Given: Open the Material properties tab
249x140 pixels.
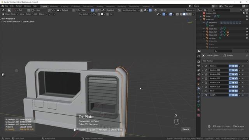Looking at the screenshot, I should click(198, 110).
